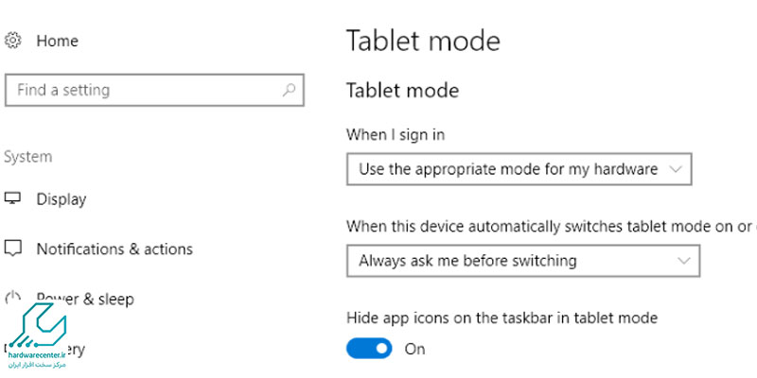Open the When I sign in dropdown
Image resolution: width=757 pixels, height=378 pixels.
(x=519, y=169)
